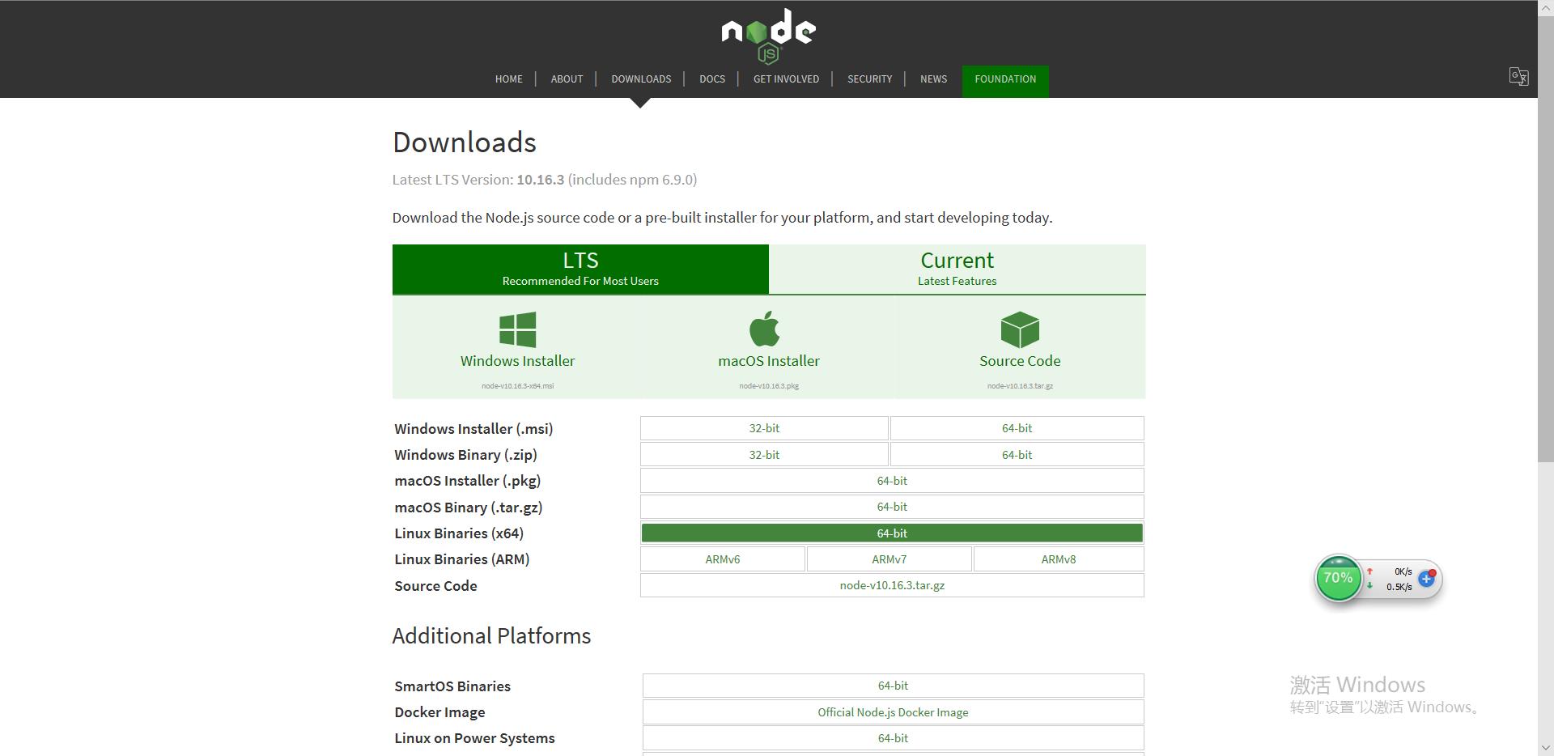The image size is (1554, 756).
Task: Click filename node-v10.16.3-x64.msi
Action: point(518,386)
